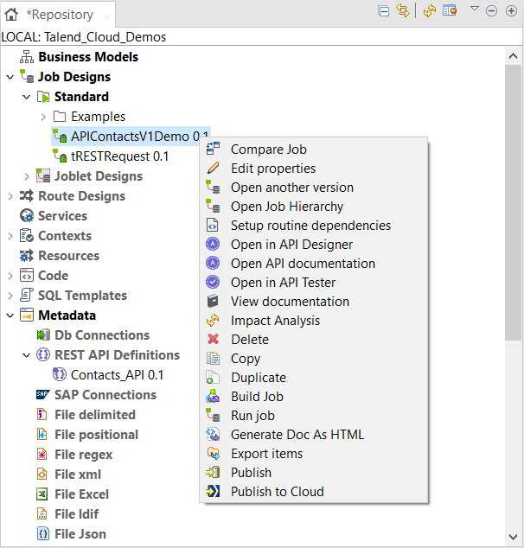Select Contacts_API 0.1 definition
This screenshot has height=548, width=524.
click(x=117, y=375)
